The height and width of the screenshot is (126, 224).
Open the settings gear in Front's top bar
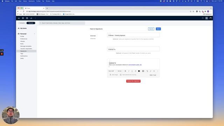coord(206,18)
